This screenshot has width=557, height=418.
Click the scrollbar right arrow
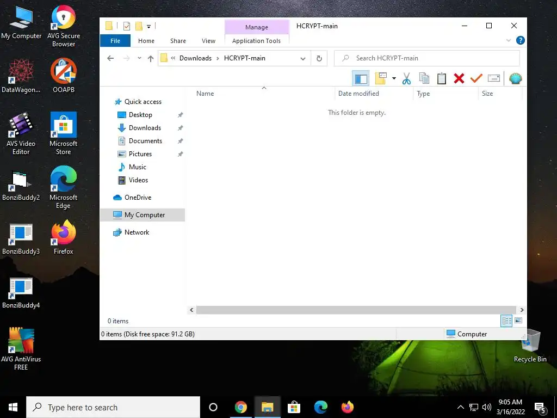coord(522,310)
